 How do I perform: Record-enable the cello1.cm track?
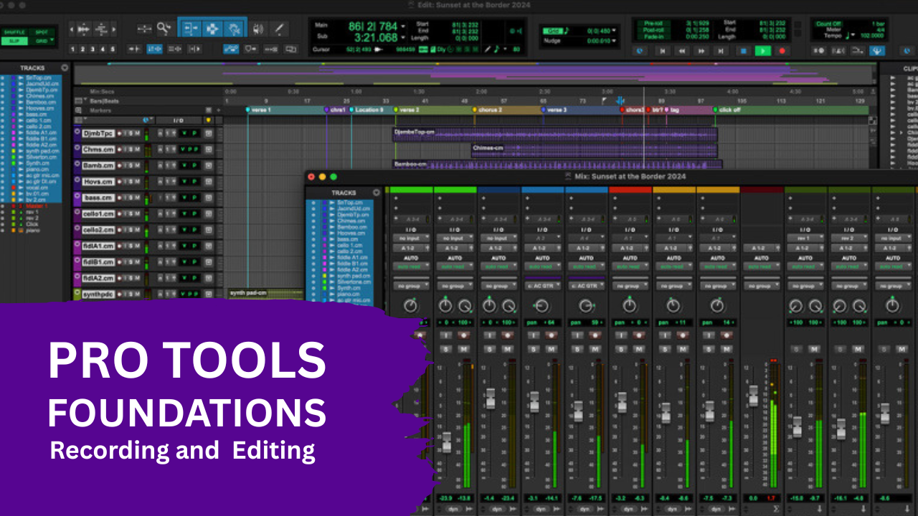point(120,214)
